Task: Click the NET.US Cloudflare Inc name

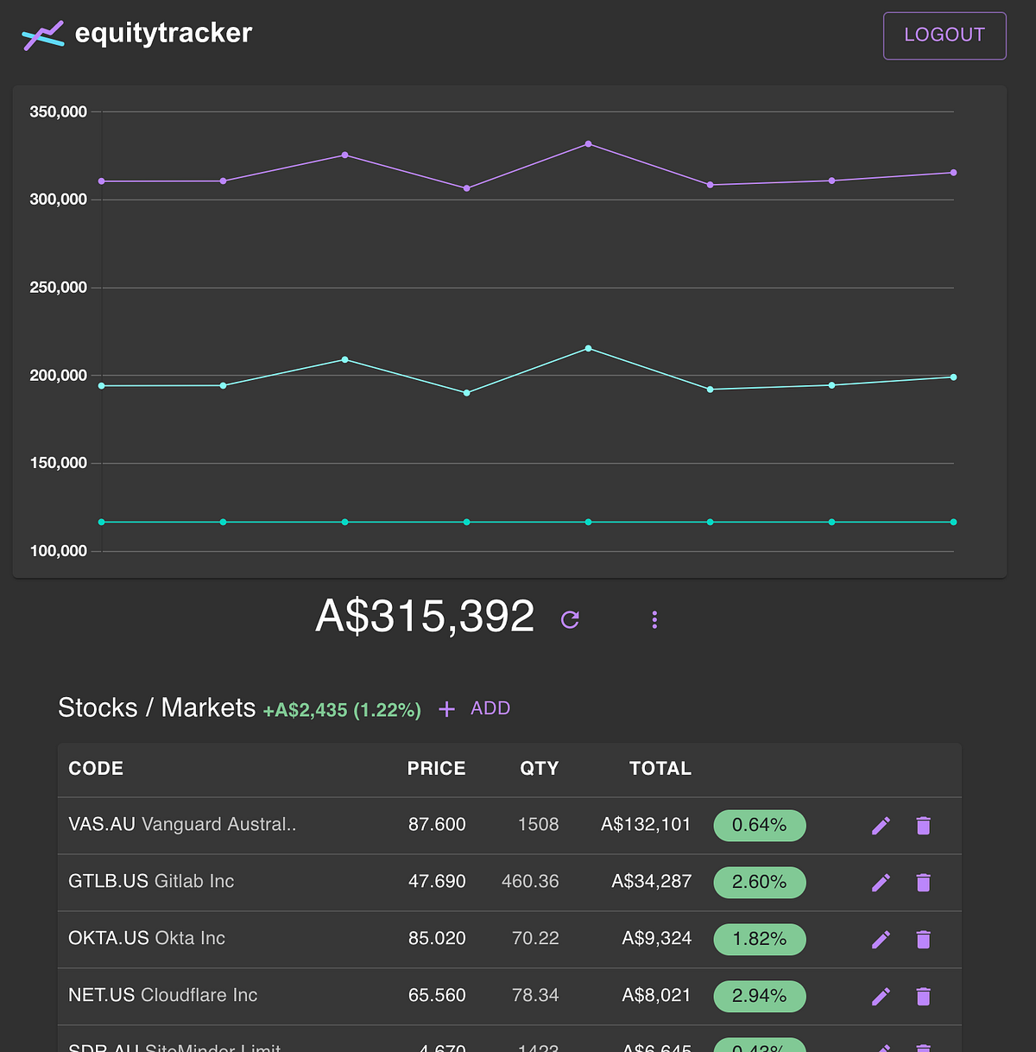Action: pyautogui.click(x=163, y=996)
